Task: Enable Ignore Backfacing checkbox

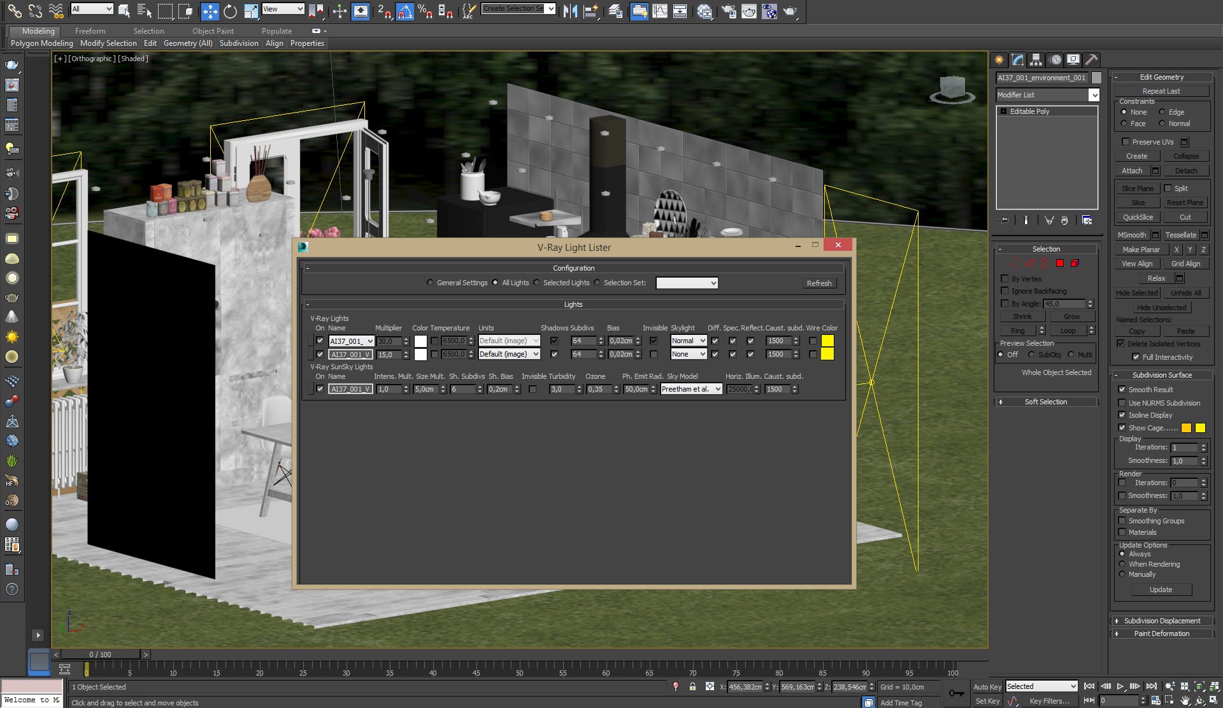Action: point(1005,291)
